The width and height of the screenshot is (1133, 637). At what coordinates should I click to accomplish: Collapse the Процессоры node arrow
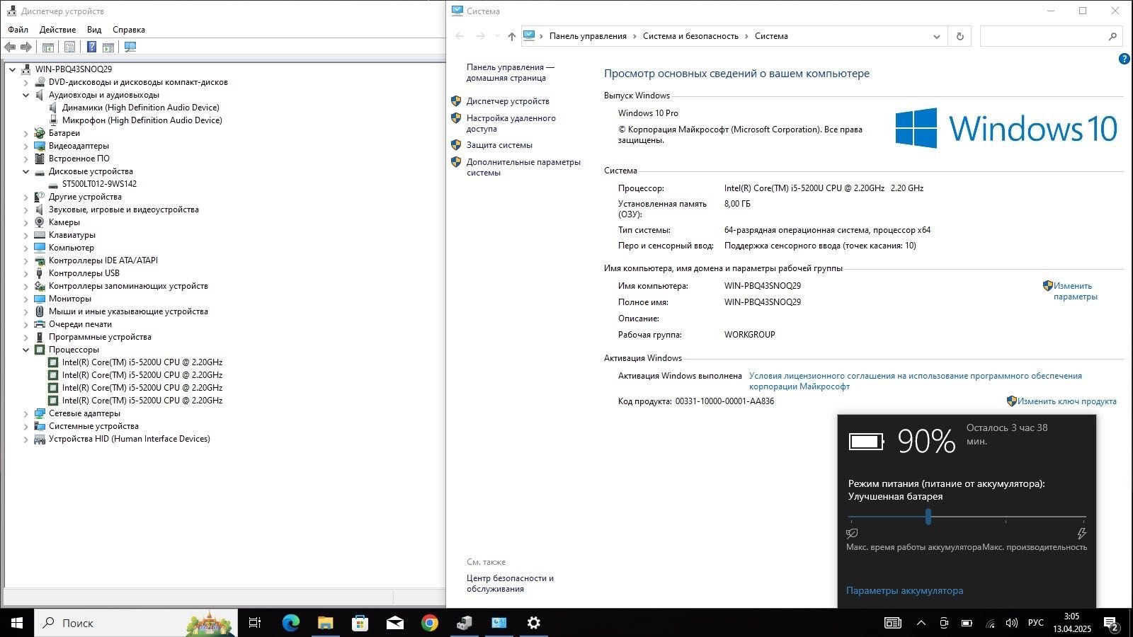tap(26, 350)
